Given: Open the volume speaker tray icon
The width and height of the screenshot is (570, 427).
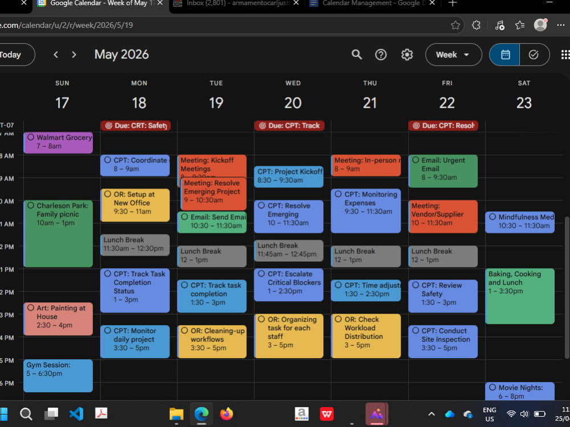Looking at the screenshot, I should tap(524, 414).
